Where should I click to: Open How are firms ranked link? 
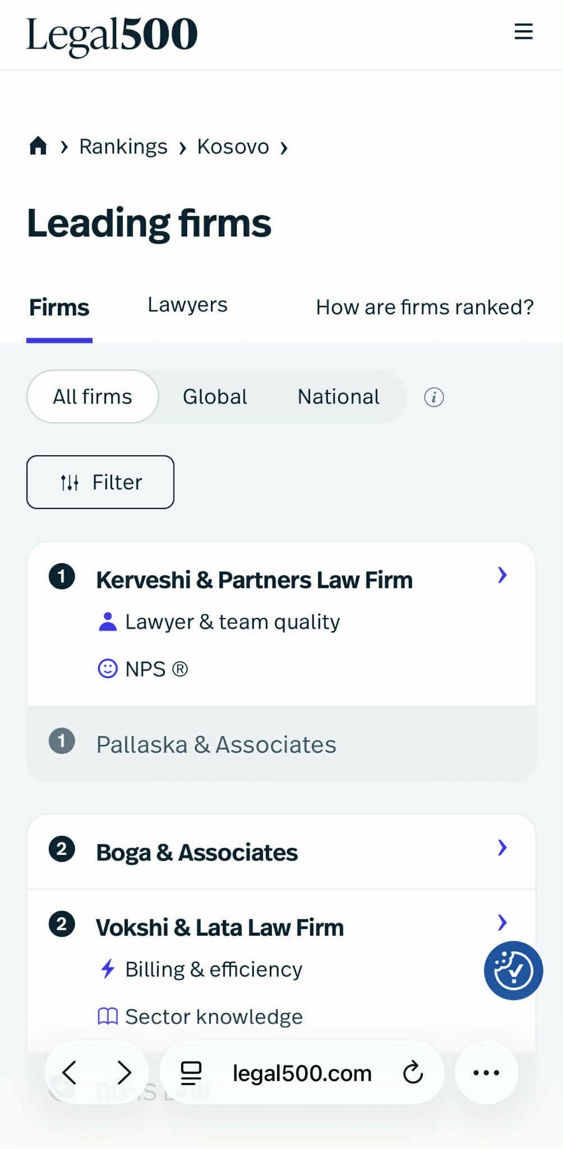pyautogui.click(x=425, y=307)
